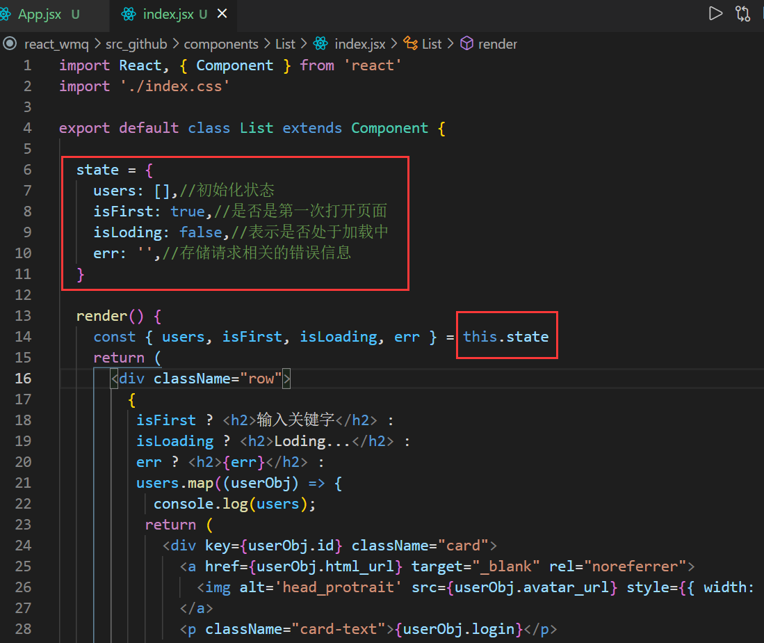This screenshot has width=764, height=643.
Task: Click React icon on index.jsx tab
Action: pos(129,14)
